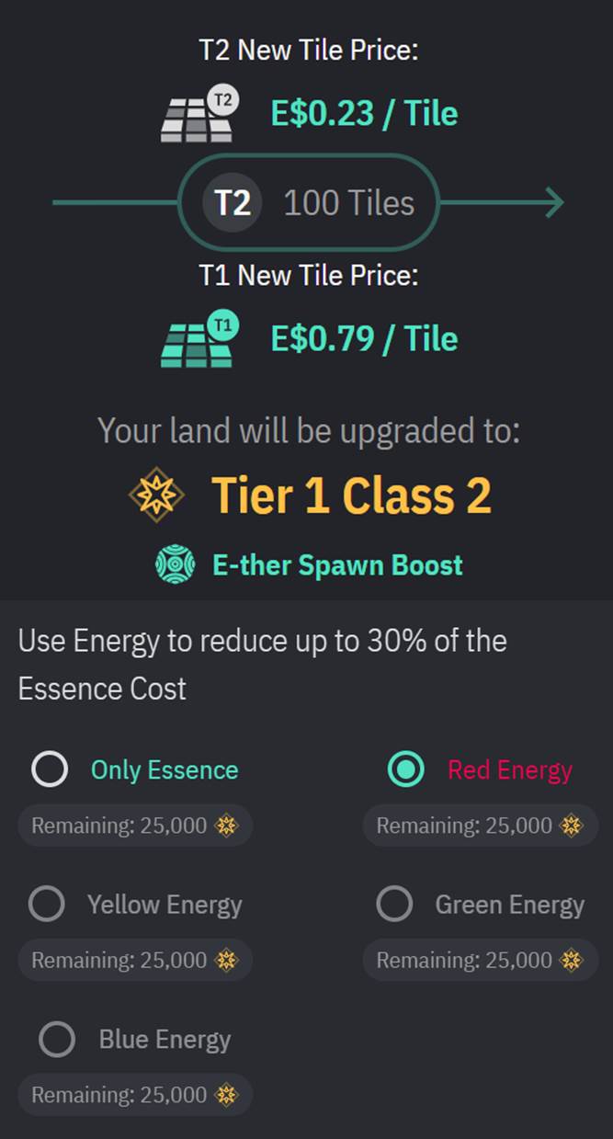Viewport: 613px width, 1139px height.
Task: Click the E-ther Spawn Boost icon
Action: 176,564
